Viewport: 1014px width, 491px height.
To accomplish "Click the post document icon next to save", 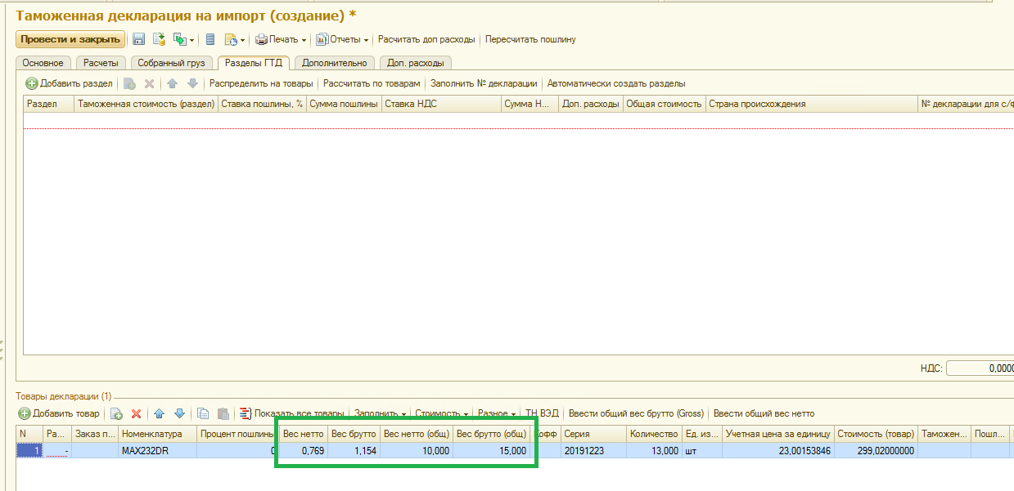I will pyautogui.click(x=159, y=39).
